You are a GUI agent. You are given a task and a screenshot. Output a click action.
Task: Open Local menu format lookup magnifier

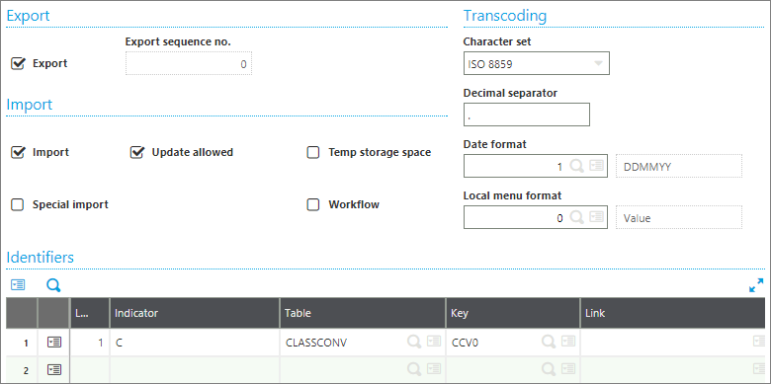click(577, 217)
